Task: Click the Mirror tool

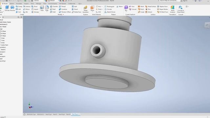Action: click(x=119, y=7)
